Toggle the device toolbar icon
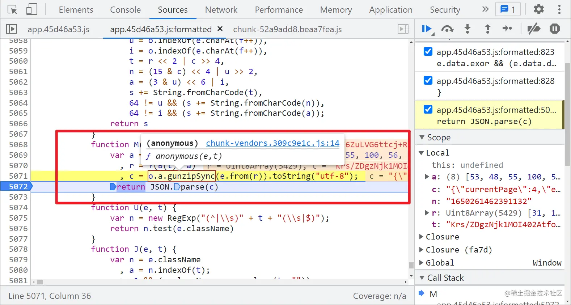This screenshot has height=305, width=571. click(x=32, y=9)
